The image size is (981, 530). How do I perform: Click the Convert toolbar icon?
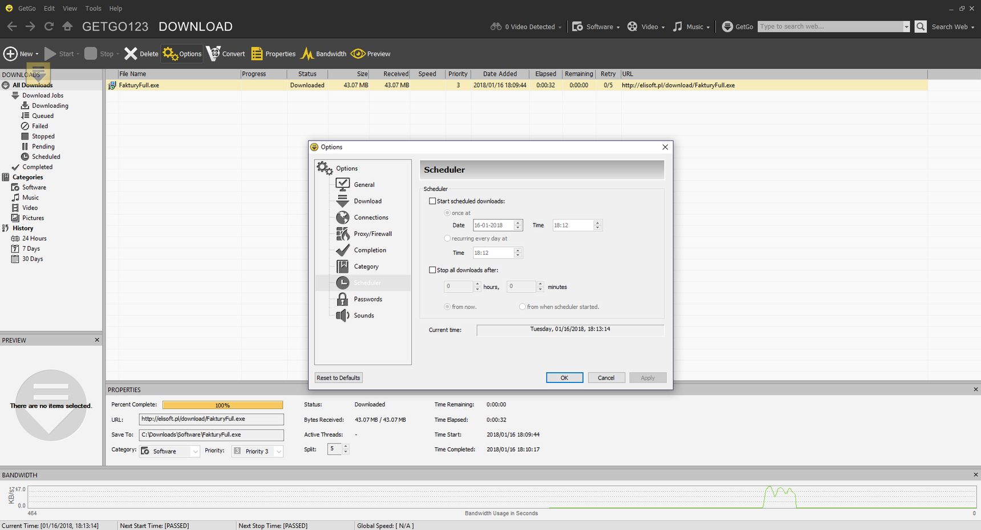[213, 54]
